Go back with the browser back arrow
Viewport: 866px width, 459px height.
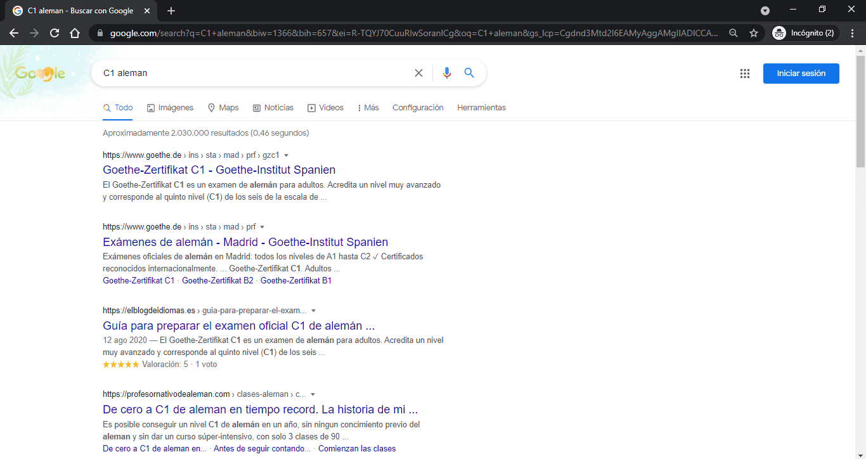point(14,33)
